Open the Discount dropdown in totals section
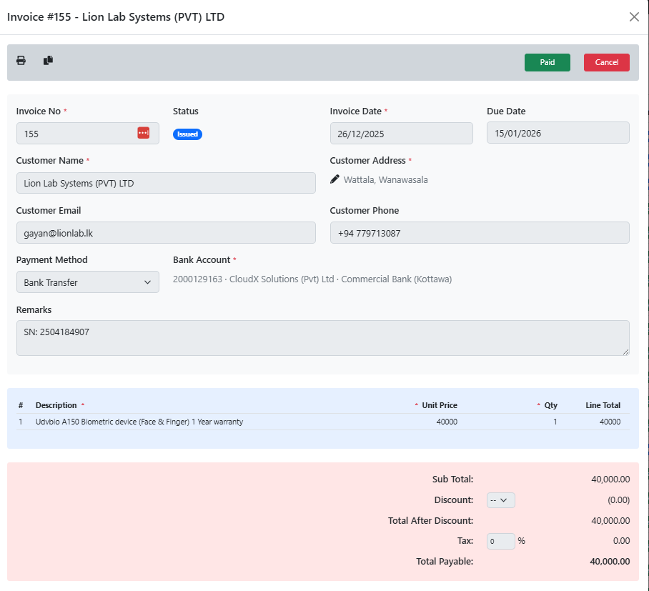Image resolution: width=649 pixels, height=591 pixels. pyautogui.click(x=500, y=500)
